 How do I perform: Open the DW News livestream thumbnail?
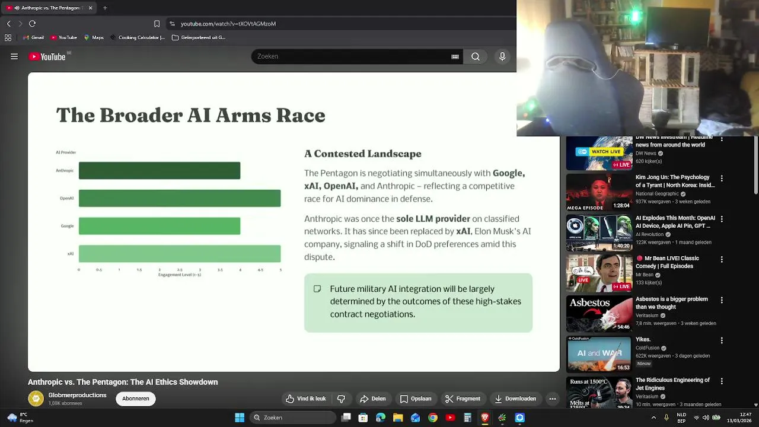click(x=599, y=153)
